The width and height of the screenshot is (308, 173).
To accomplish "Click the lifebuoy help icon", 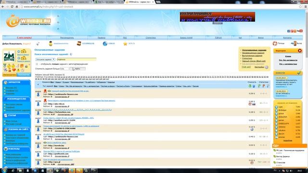I will click(275, 43).
